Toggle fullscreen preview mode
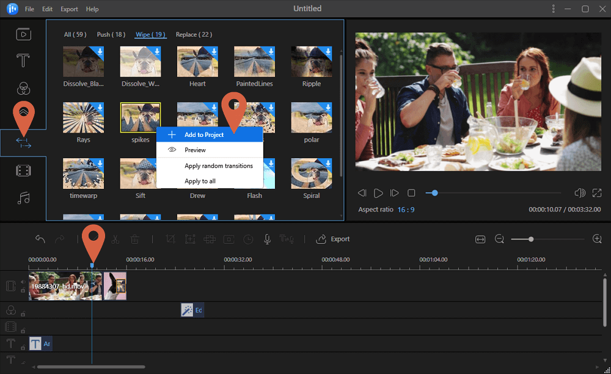This screenshot has height=374, width=611. pyautogui.click(x=597, y=193)
